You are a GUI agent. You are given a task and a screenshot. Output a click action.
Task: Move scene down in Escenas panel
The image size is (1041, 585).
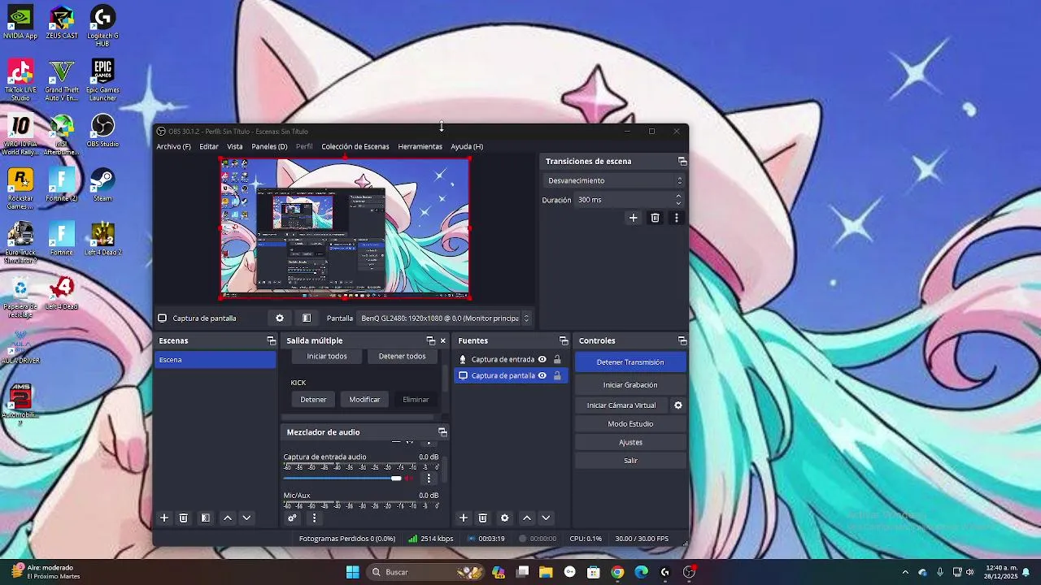[246, 518]
